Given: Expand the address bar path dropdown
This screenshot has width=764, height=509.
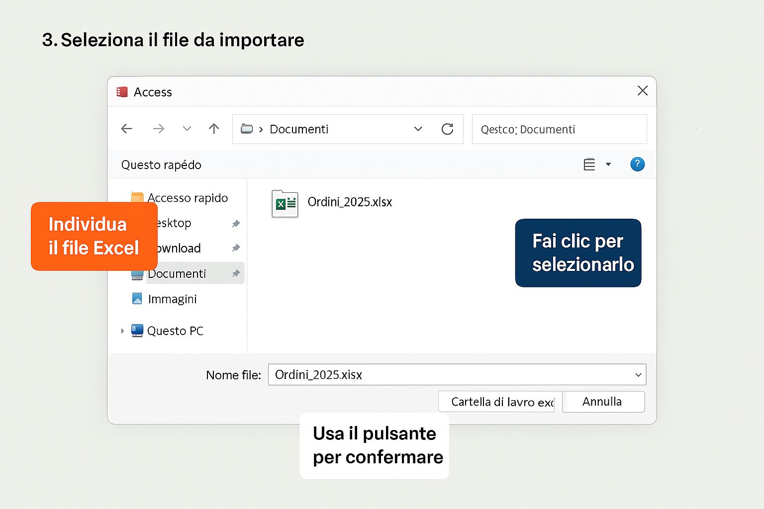Looking at the screenshot, I should [418, 129].
